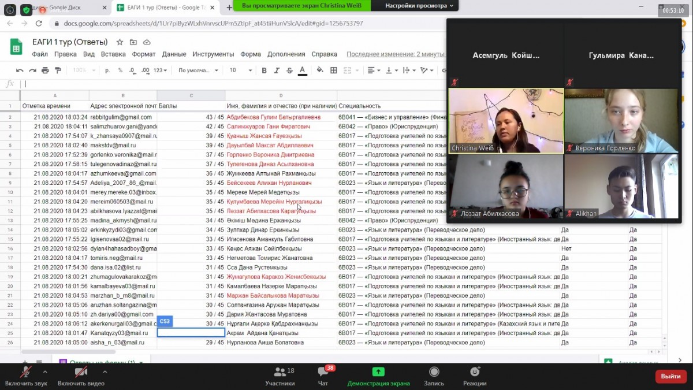The width and height of the screenshot is (693, 390).
Task: Unmute microphone with Включить звук
Action: pyautogui.click(x=25, y=376)
